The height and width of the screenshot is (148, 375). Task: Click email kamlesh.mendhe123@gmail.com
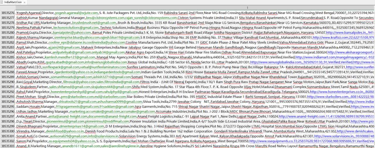tap(70, 57)
